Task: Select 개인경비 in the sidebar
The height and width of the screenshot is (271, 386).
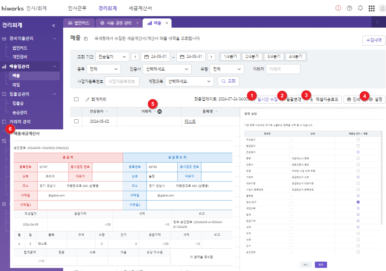Action: point(20,57)
